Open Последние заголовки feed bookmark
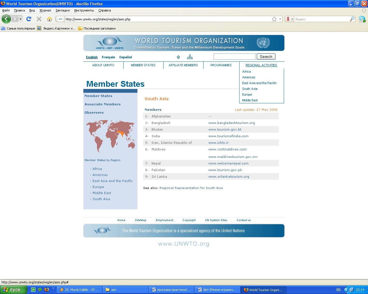Viewport: 368px width, 294px height. tap(97, 28)
